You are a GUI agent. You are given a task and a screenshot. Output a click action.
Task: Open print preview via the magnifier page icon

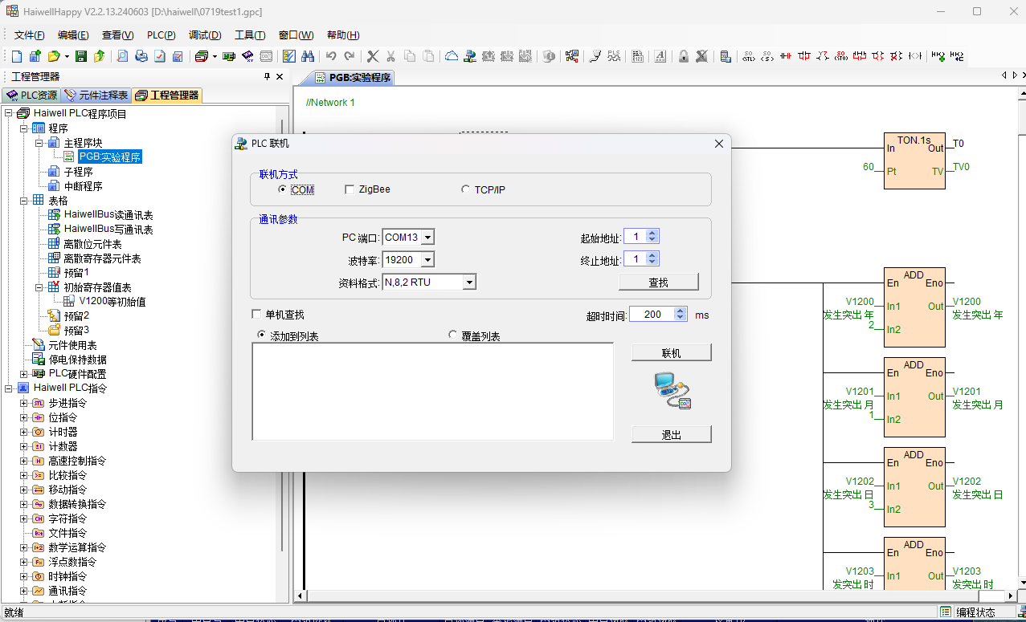click(122, 56)
